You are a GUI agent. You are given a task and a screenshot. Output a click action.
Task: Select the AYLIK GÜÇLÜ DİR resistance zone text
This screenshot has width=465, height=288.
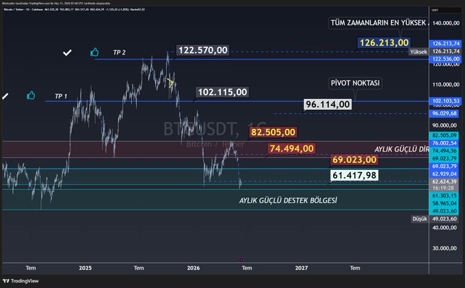401,149
